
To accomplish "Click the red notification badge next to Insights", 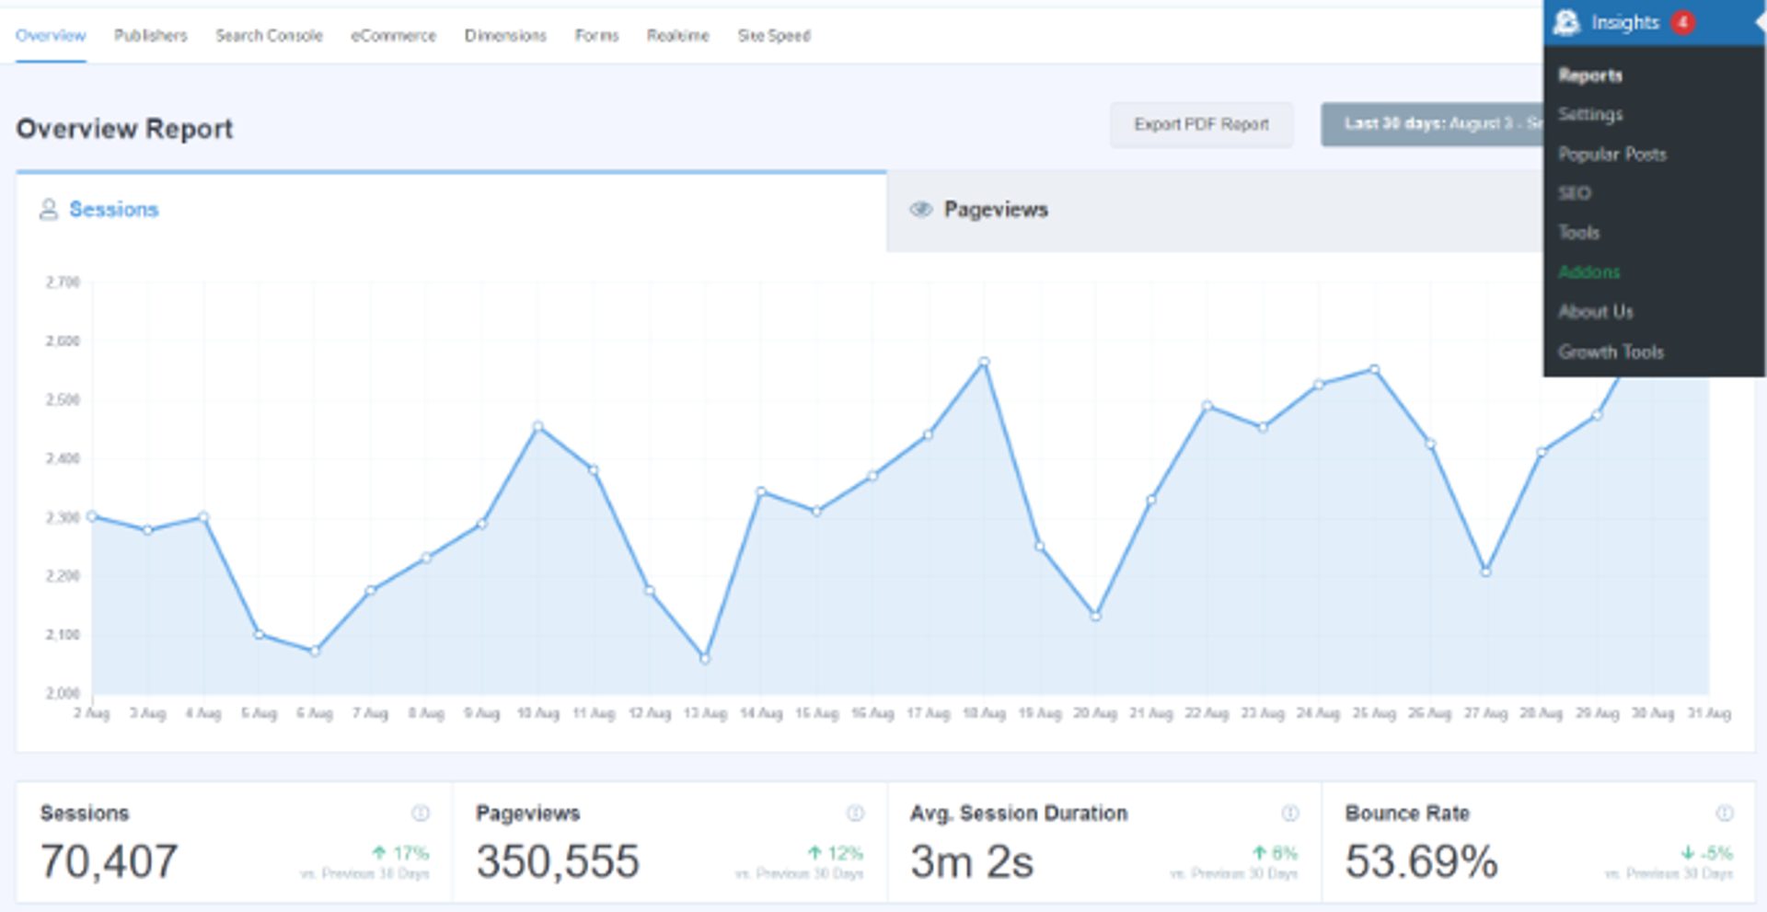I will [x=1681, y=20].
